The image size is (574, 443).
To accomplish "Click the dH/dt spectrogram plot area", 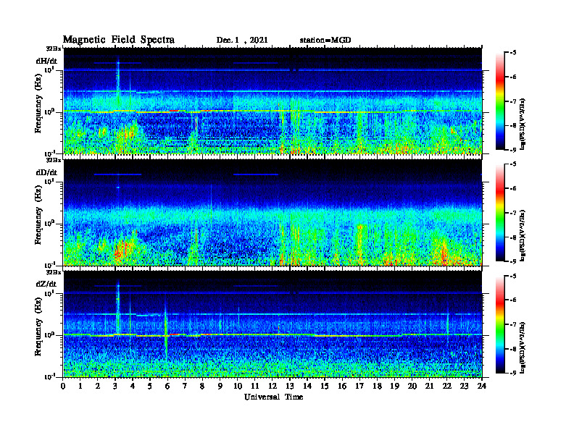I will (273, 101).
